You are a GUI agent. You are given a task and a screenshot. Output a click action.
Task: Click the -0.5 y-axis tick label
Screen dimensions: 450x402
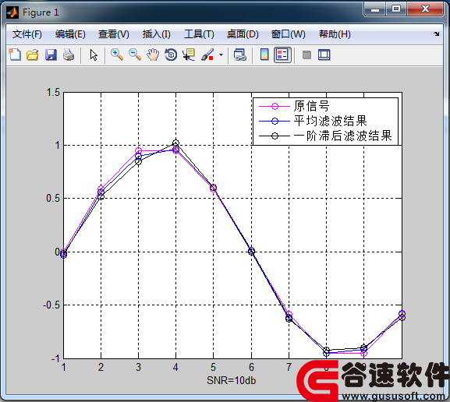(x=51, y=305)
